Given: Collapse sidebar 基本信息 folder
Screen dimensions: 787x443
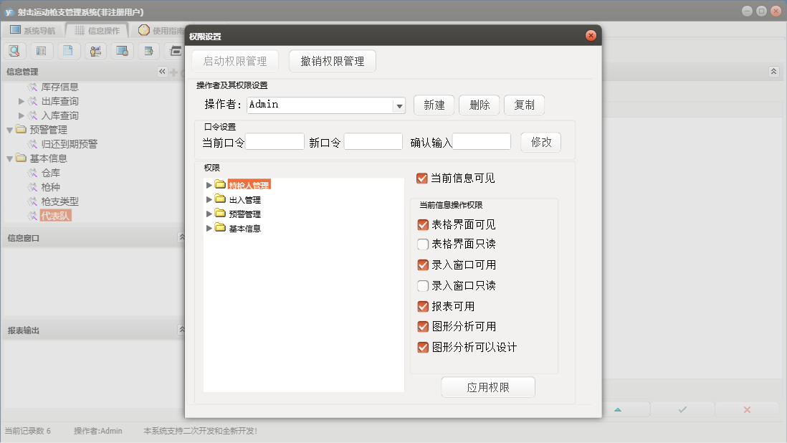Looking at the screenshot, I should (x=9, y=159).
